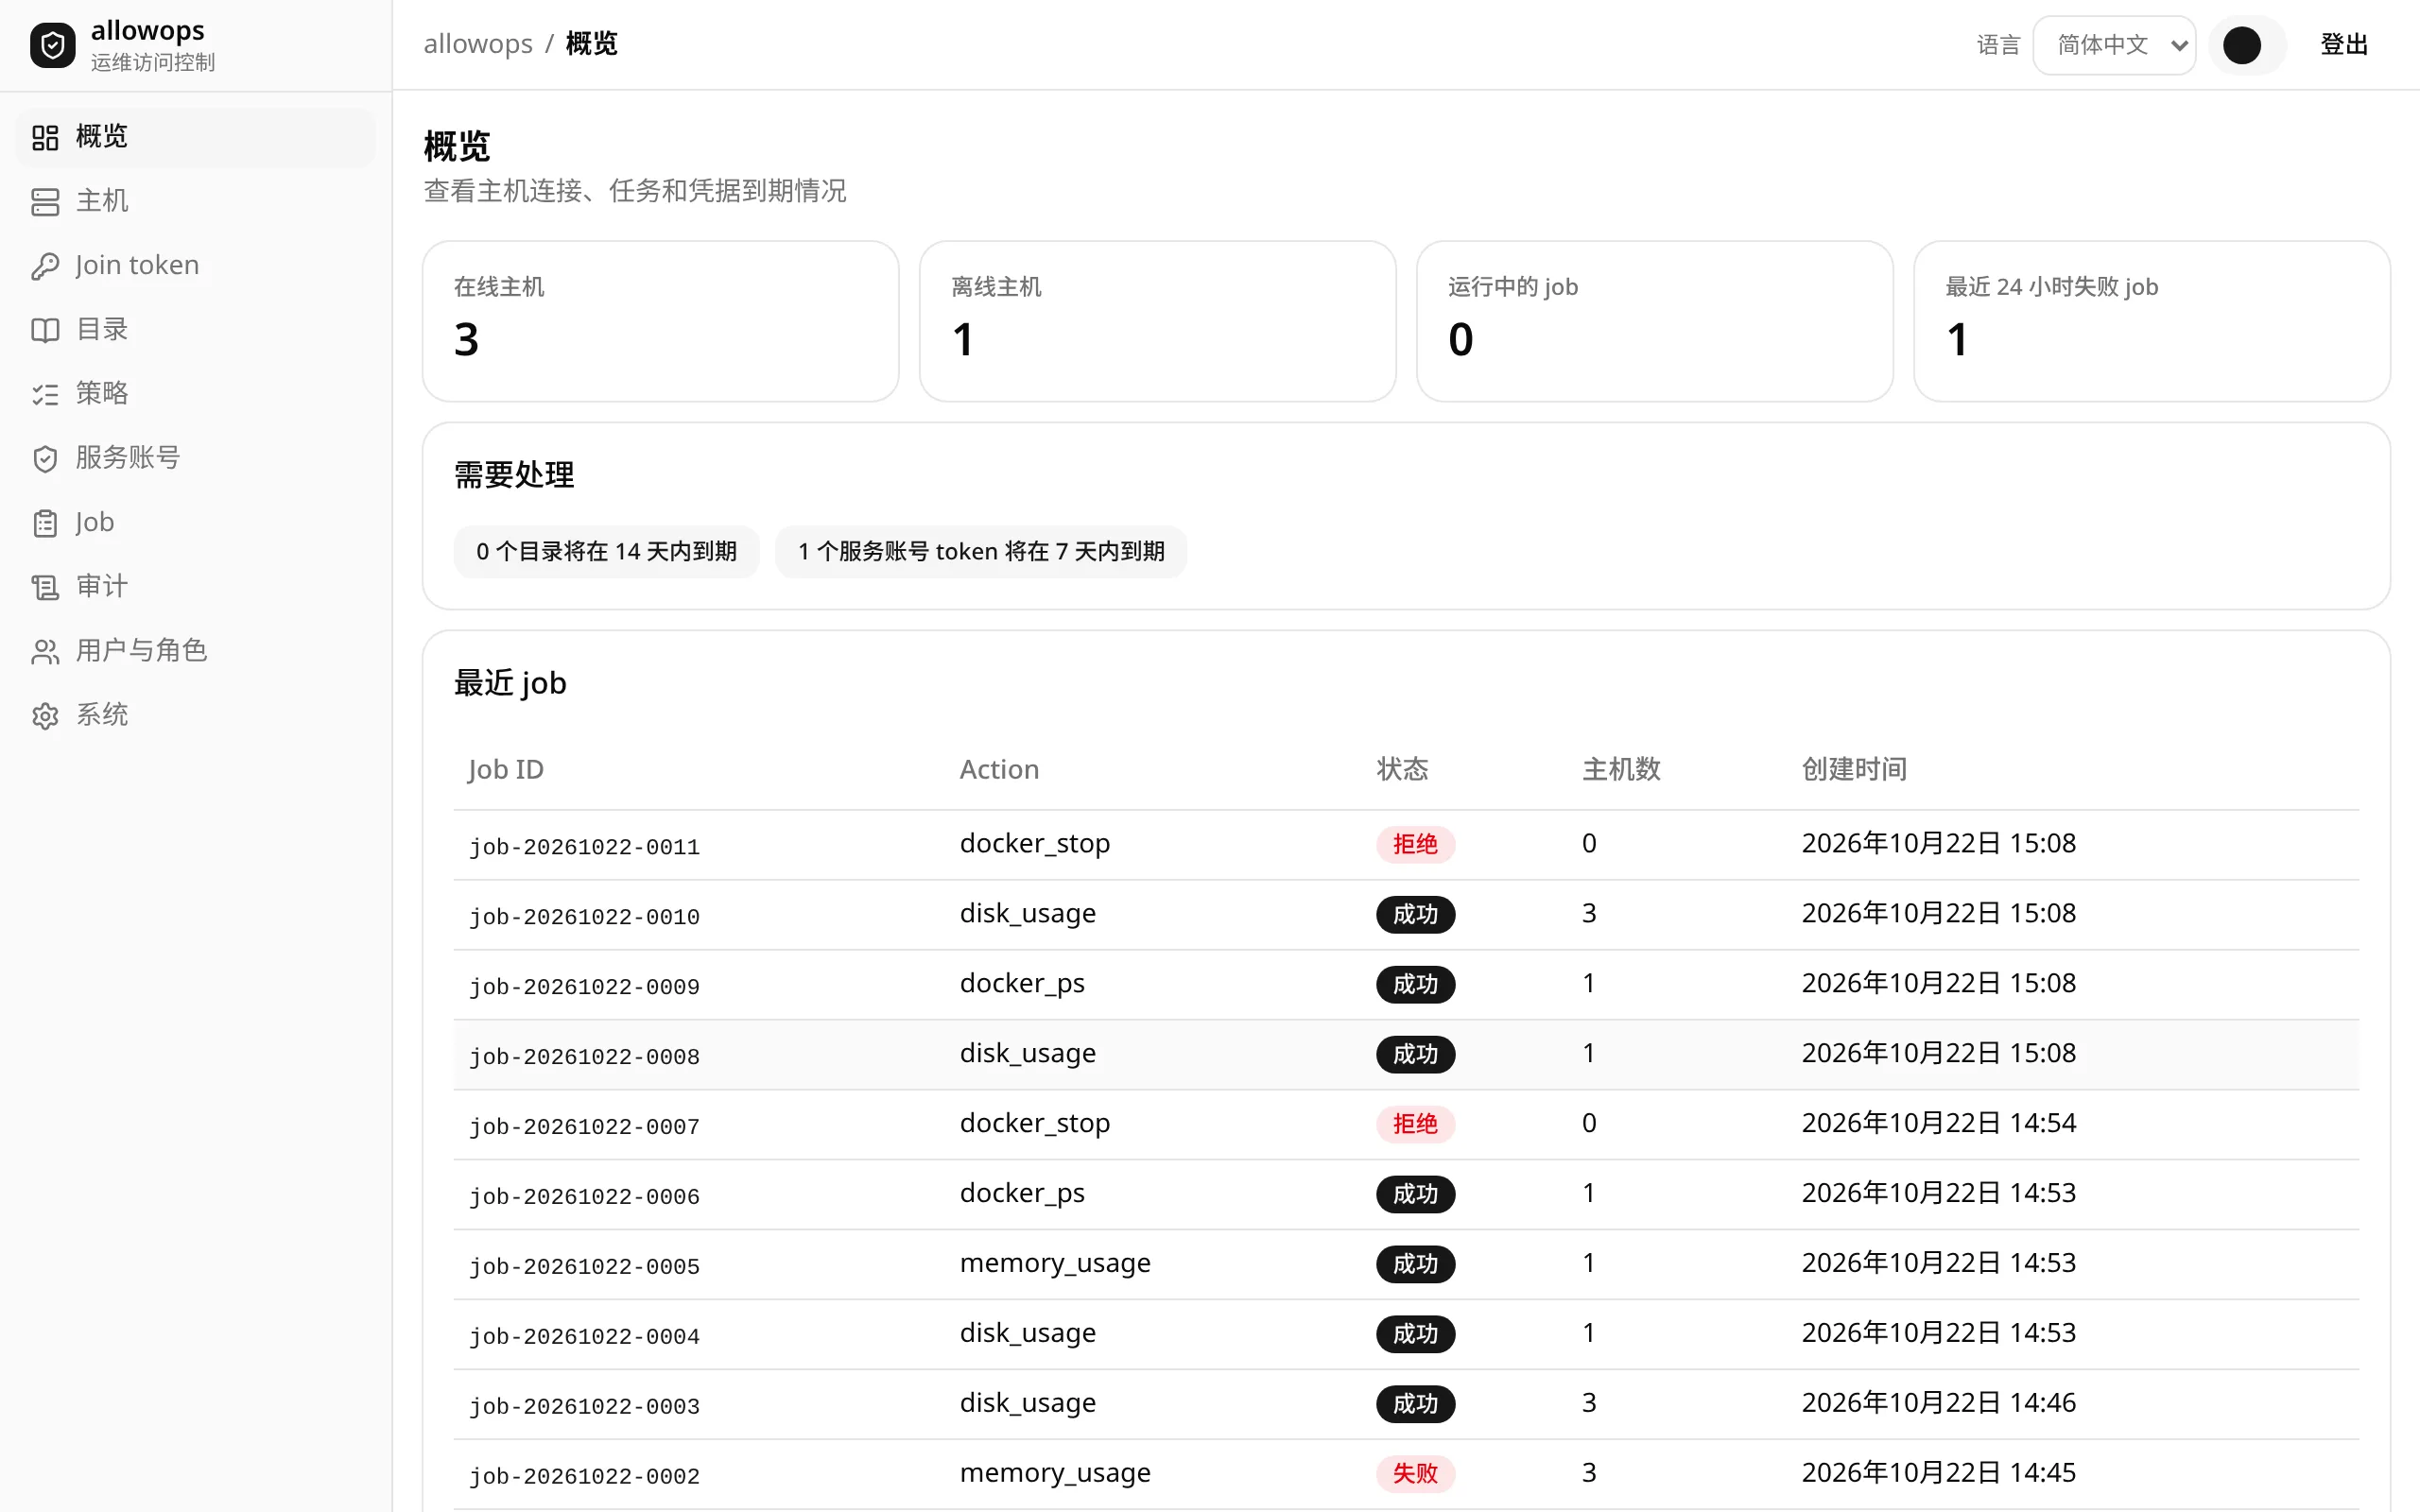Click job-20261022-0002 job ID
This screenshot has width=2420, height=1512.
pyautogui.click(x=584, y=1476)
